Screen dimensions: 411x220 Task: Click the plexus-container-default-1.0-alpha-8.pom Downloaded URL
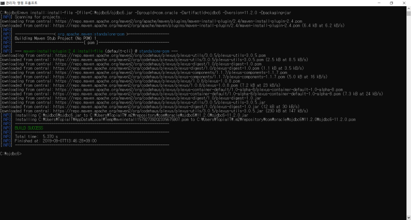pyautogui.click(x=197, y=94)
